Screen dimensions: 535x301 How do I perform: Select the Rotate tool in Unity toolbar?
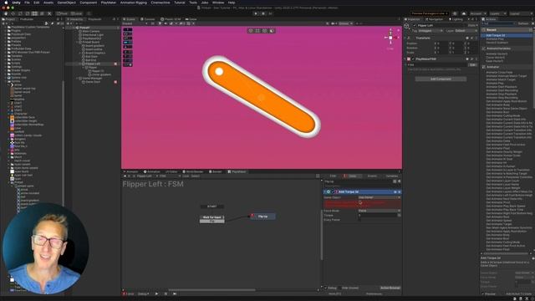click(20, 13)
